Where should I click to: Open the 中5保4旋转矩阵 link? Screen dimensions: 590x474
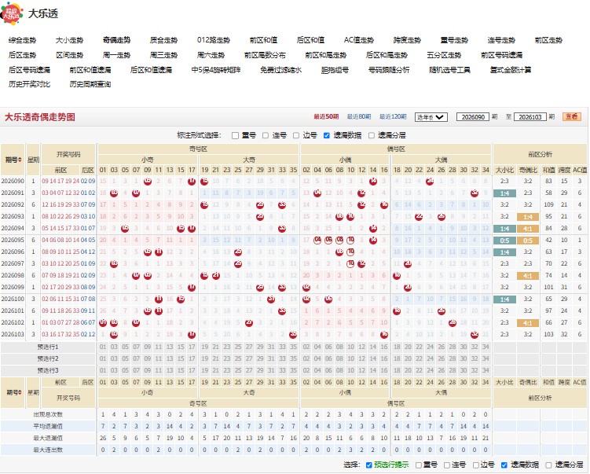(216, 70)
